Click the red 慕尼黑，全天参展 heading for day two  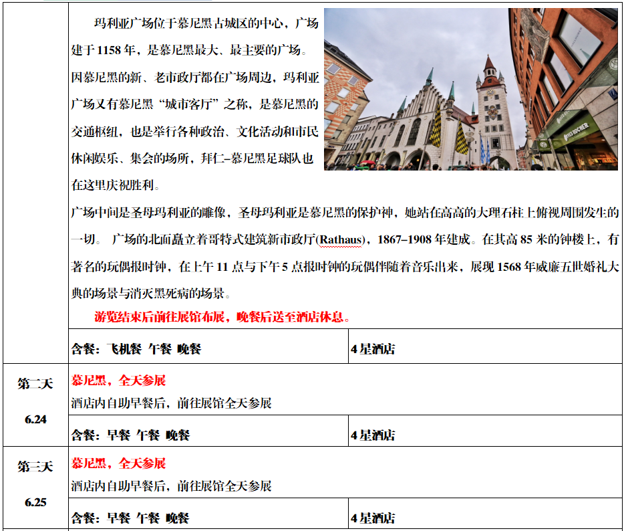[x=119, y=381]
